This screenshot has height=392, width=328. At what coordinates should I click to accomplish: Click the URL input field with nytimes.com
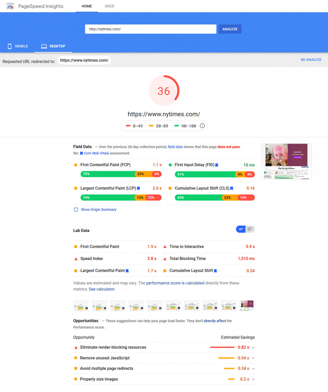[x=150, y=29]
